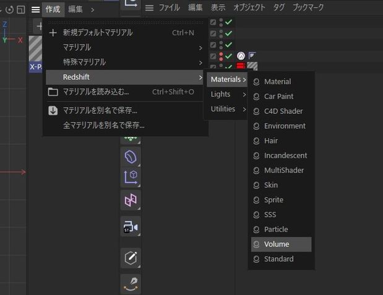Choose the Standard Redshift material

tap(281, 259)
